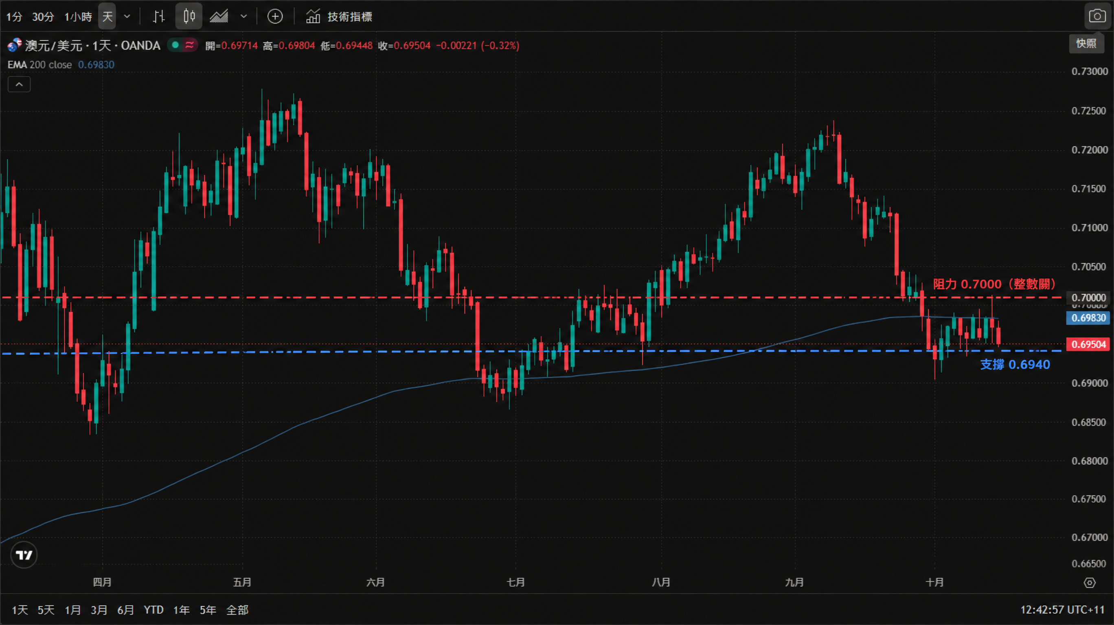This screenshot has width=1114, height=625.
Task: Click the 高=0.69804 high value
Action: (x=289, y=46)
